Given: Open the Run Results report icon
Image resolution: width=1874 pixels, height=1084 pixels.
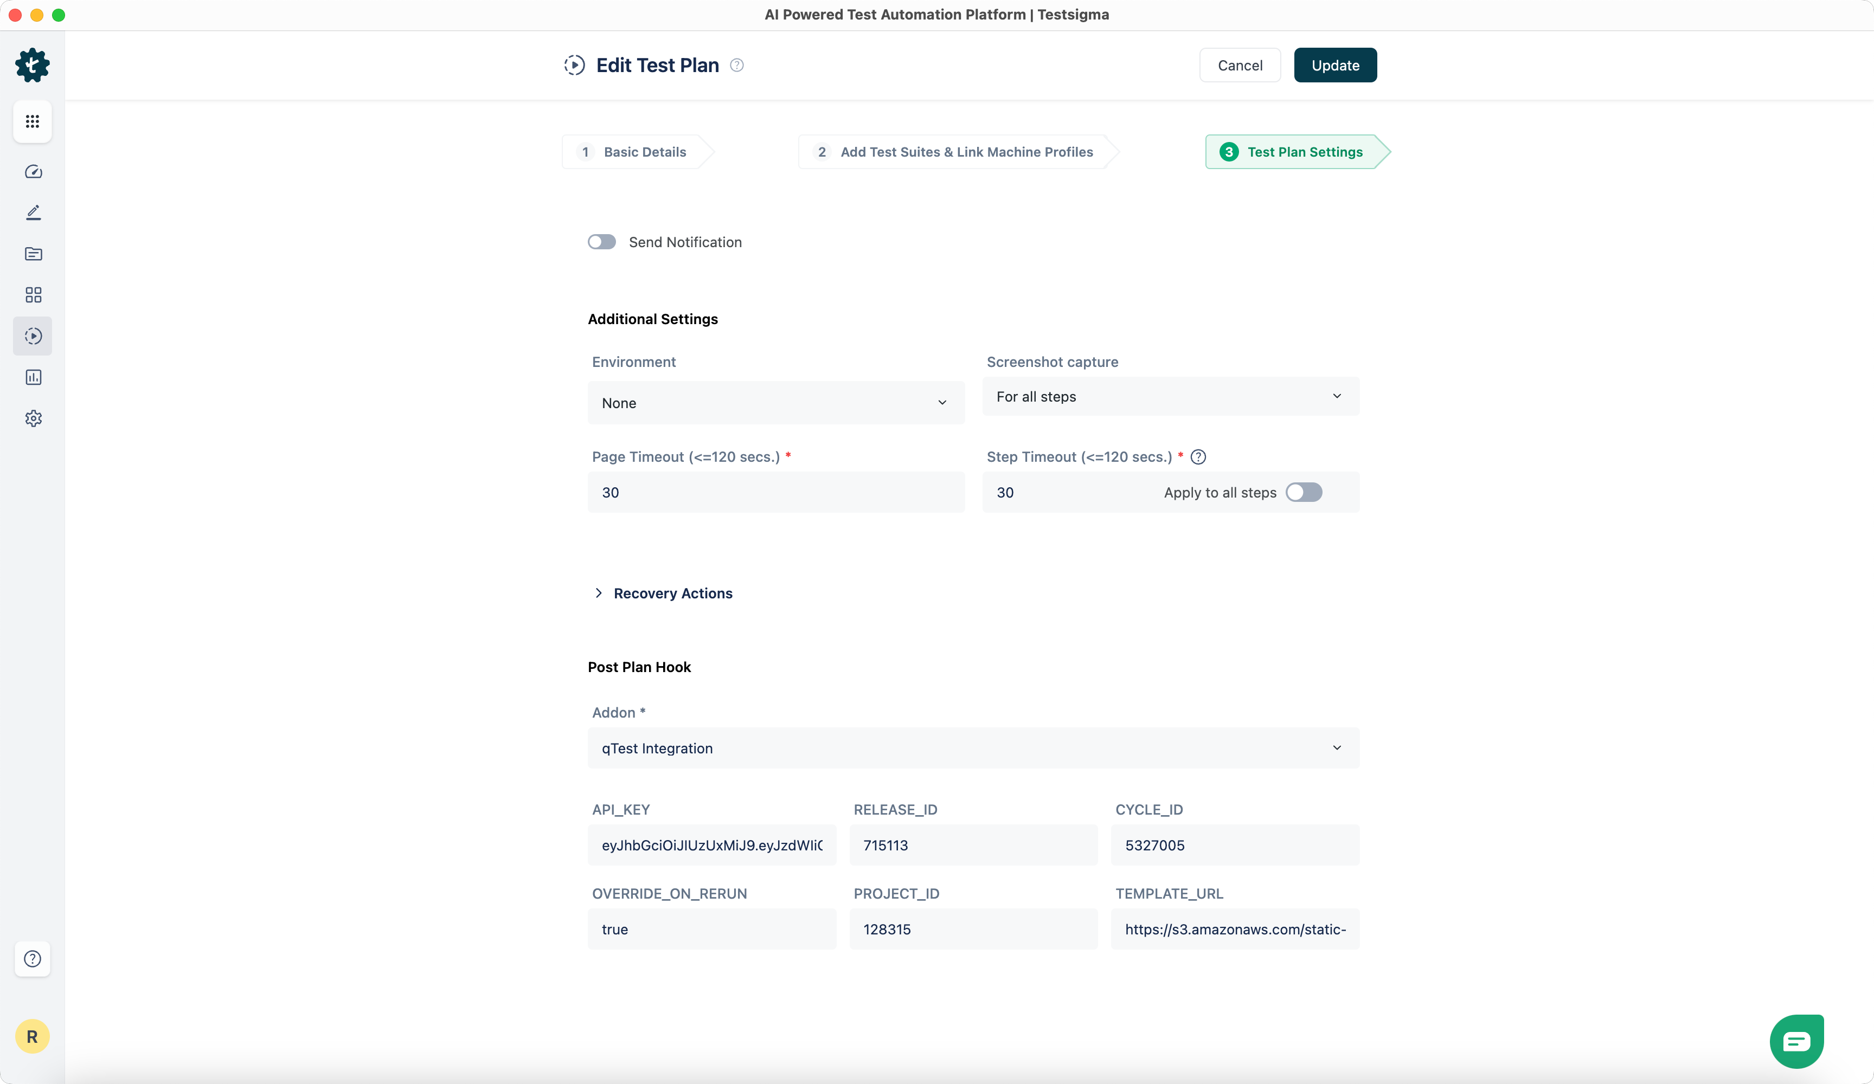Looking at the screenshot, I should coord(33,378).
